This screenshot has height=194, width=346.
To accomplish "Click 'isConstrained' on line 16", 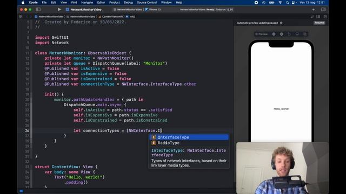I will click(x=96, y=79).
